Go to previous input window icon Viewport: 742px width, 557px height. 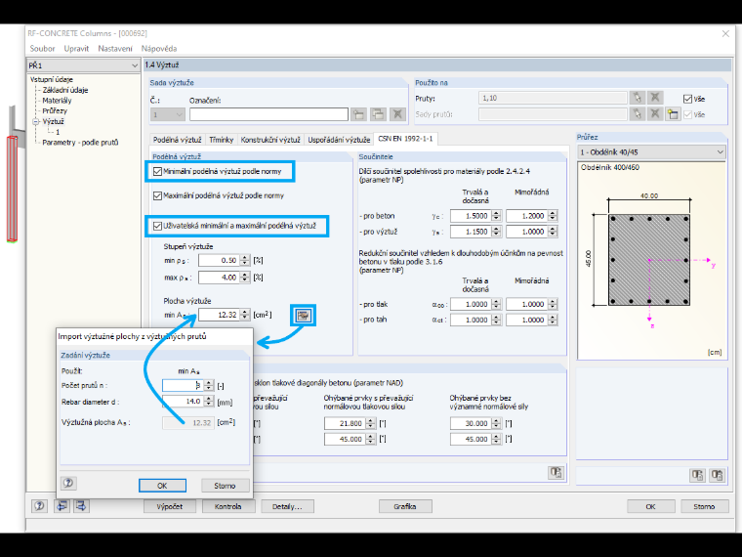[x=62, y=506]
